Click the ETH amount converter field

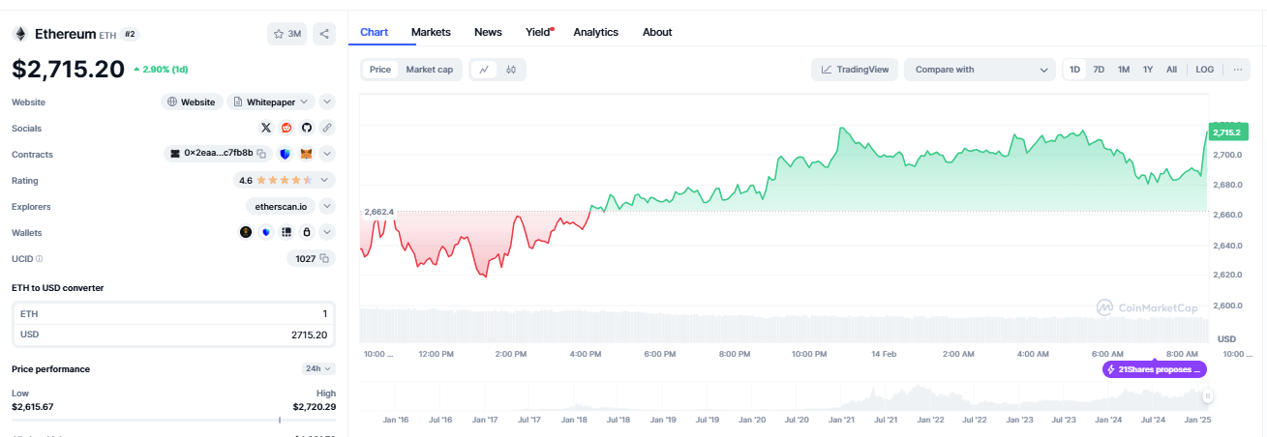(173, 313)
